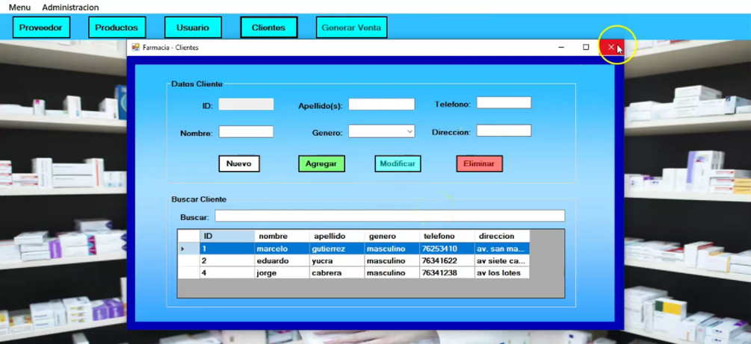Click Generar Venta button
Image resolution: width=751 pixels, height=344 pixels.
351,28
